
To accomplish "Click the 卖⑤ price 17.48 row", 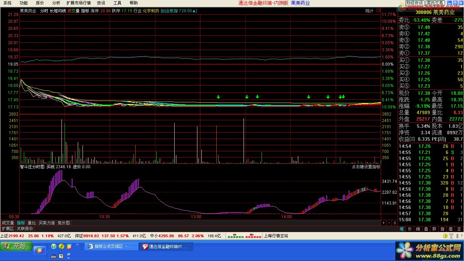I will coord(431,27).
